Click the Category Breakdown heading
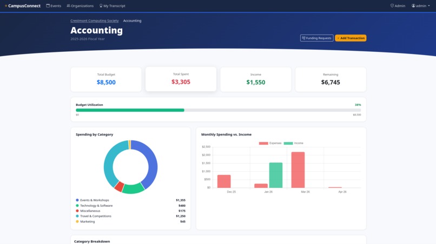 tap(92, 241)
